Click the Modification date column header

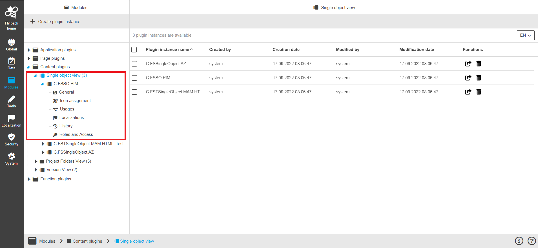coord(417,50)
